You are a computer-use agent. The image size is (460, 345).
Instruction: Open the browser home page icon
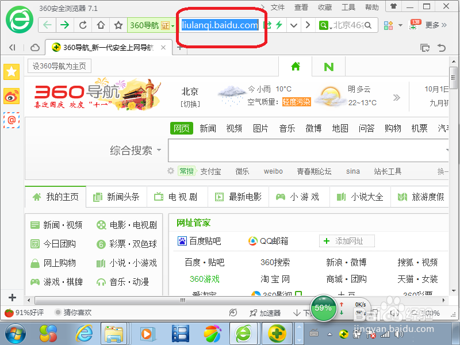coord(101,25)
